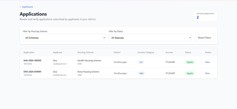Click the District column header
Screen dimensions: 237x109
pos(117,52)
